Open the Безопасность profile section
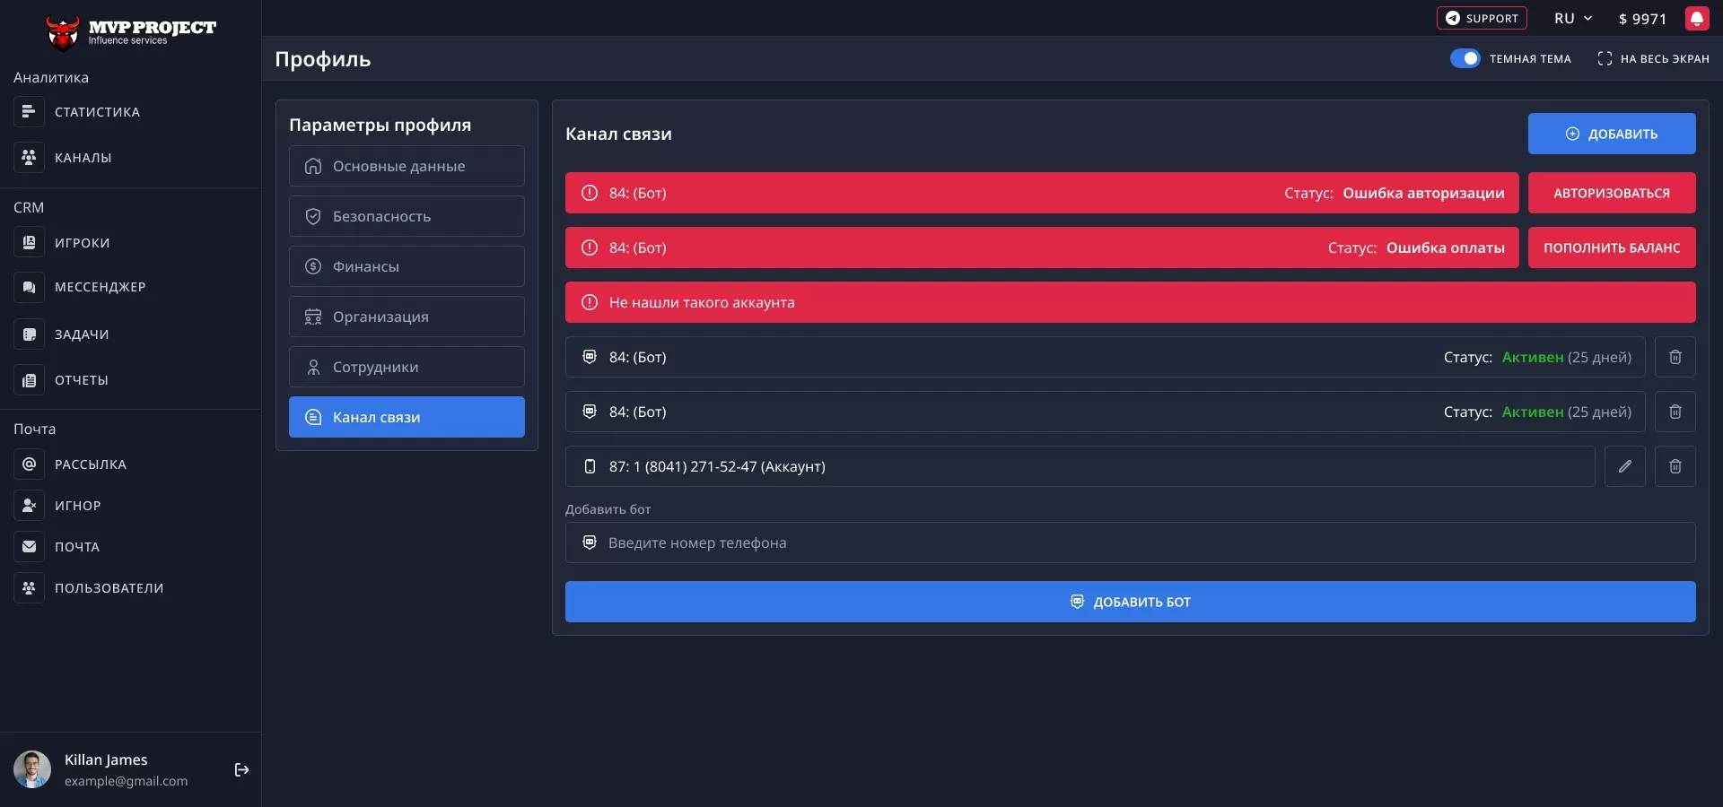This screenshot has height=807, width=1723. point(407,216)
